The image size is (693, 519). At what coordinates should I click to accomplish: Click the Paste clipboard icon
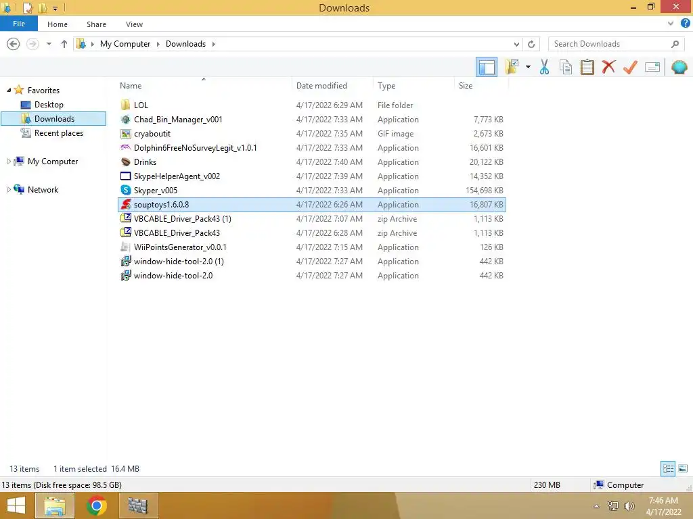coord(587,67)
